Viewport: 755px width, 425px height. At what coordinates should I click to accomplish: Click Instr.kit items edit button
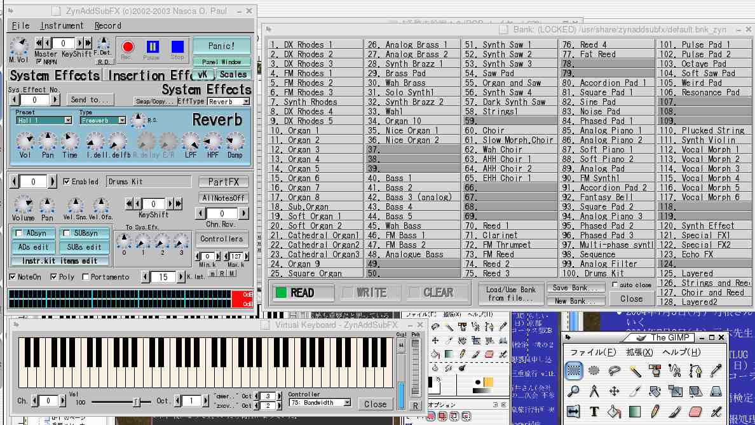60,261
